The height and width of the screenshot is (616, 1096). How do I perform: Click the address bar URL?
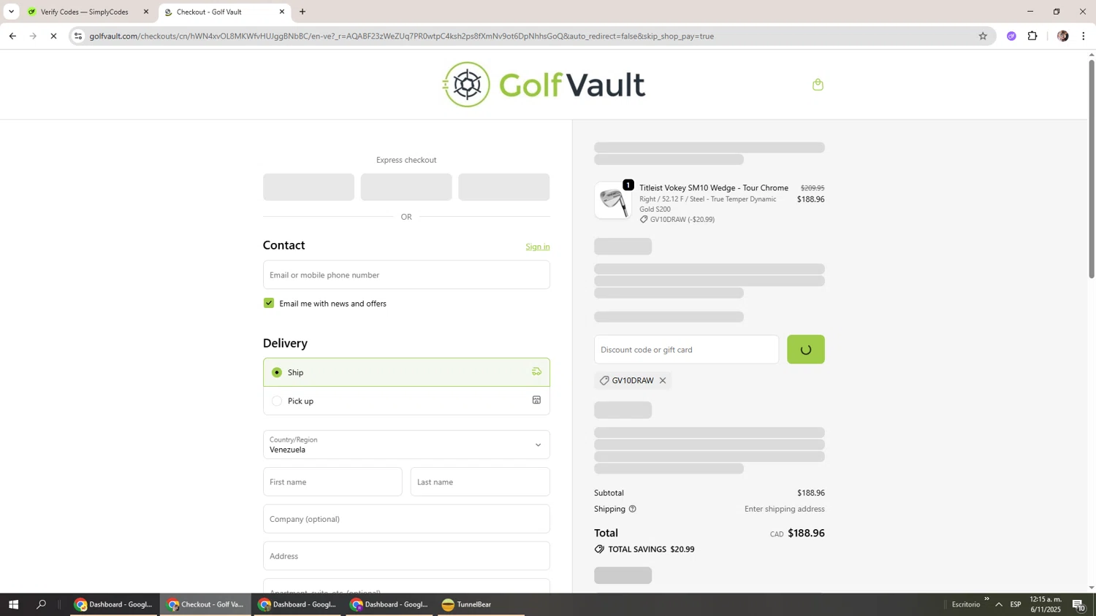[401, 36]
